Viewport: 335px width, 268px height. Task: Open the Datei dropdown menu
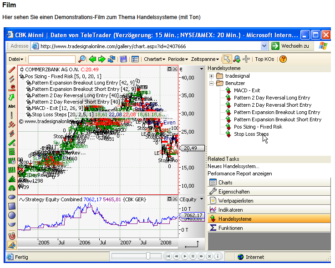[16, 59]
